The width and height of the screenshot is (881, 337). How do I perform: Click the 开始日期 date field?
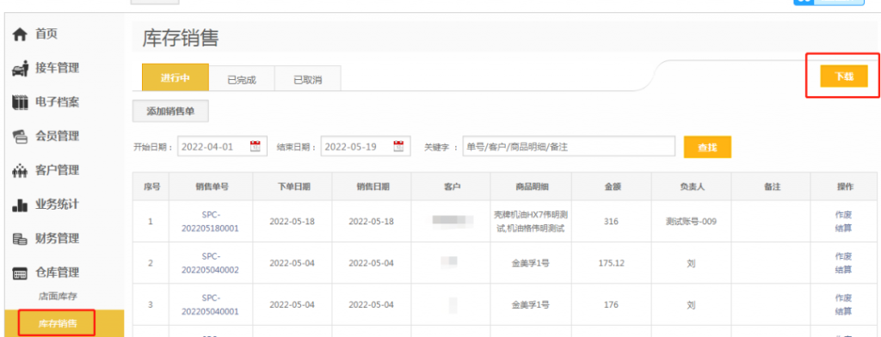tap(223, 147)
